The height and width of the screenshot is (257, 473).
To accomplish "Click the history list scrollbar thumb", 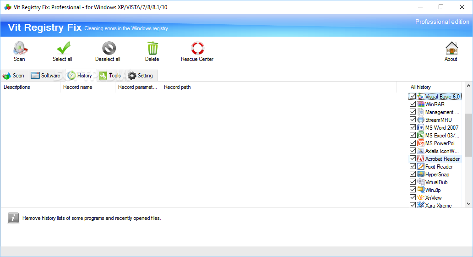I will (468, 135).
